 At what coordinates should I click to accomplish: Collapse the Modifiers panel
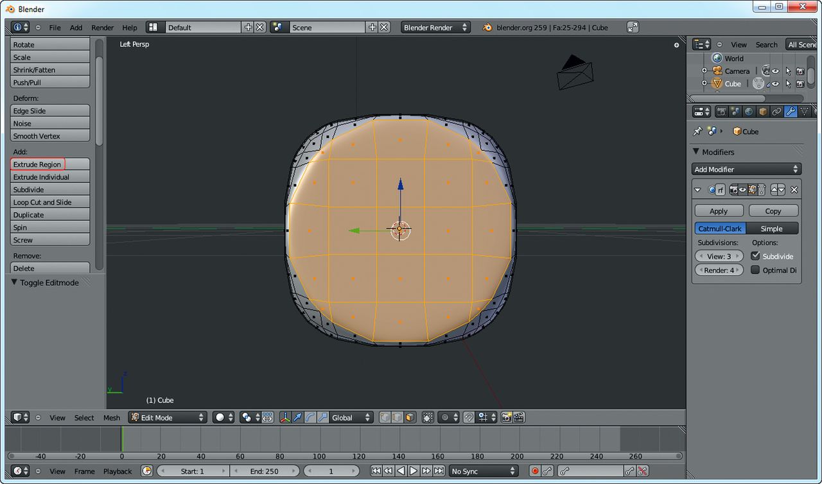(696, 151)
